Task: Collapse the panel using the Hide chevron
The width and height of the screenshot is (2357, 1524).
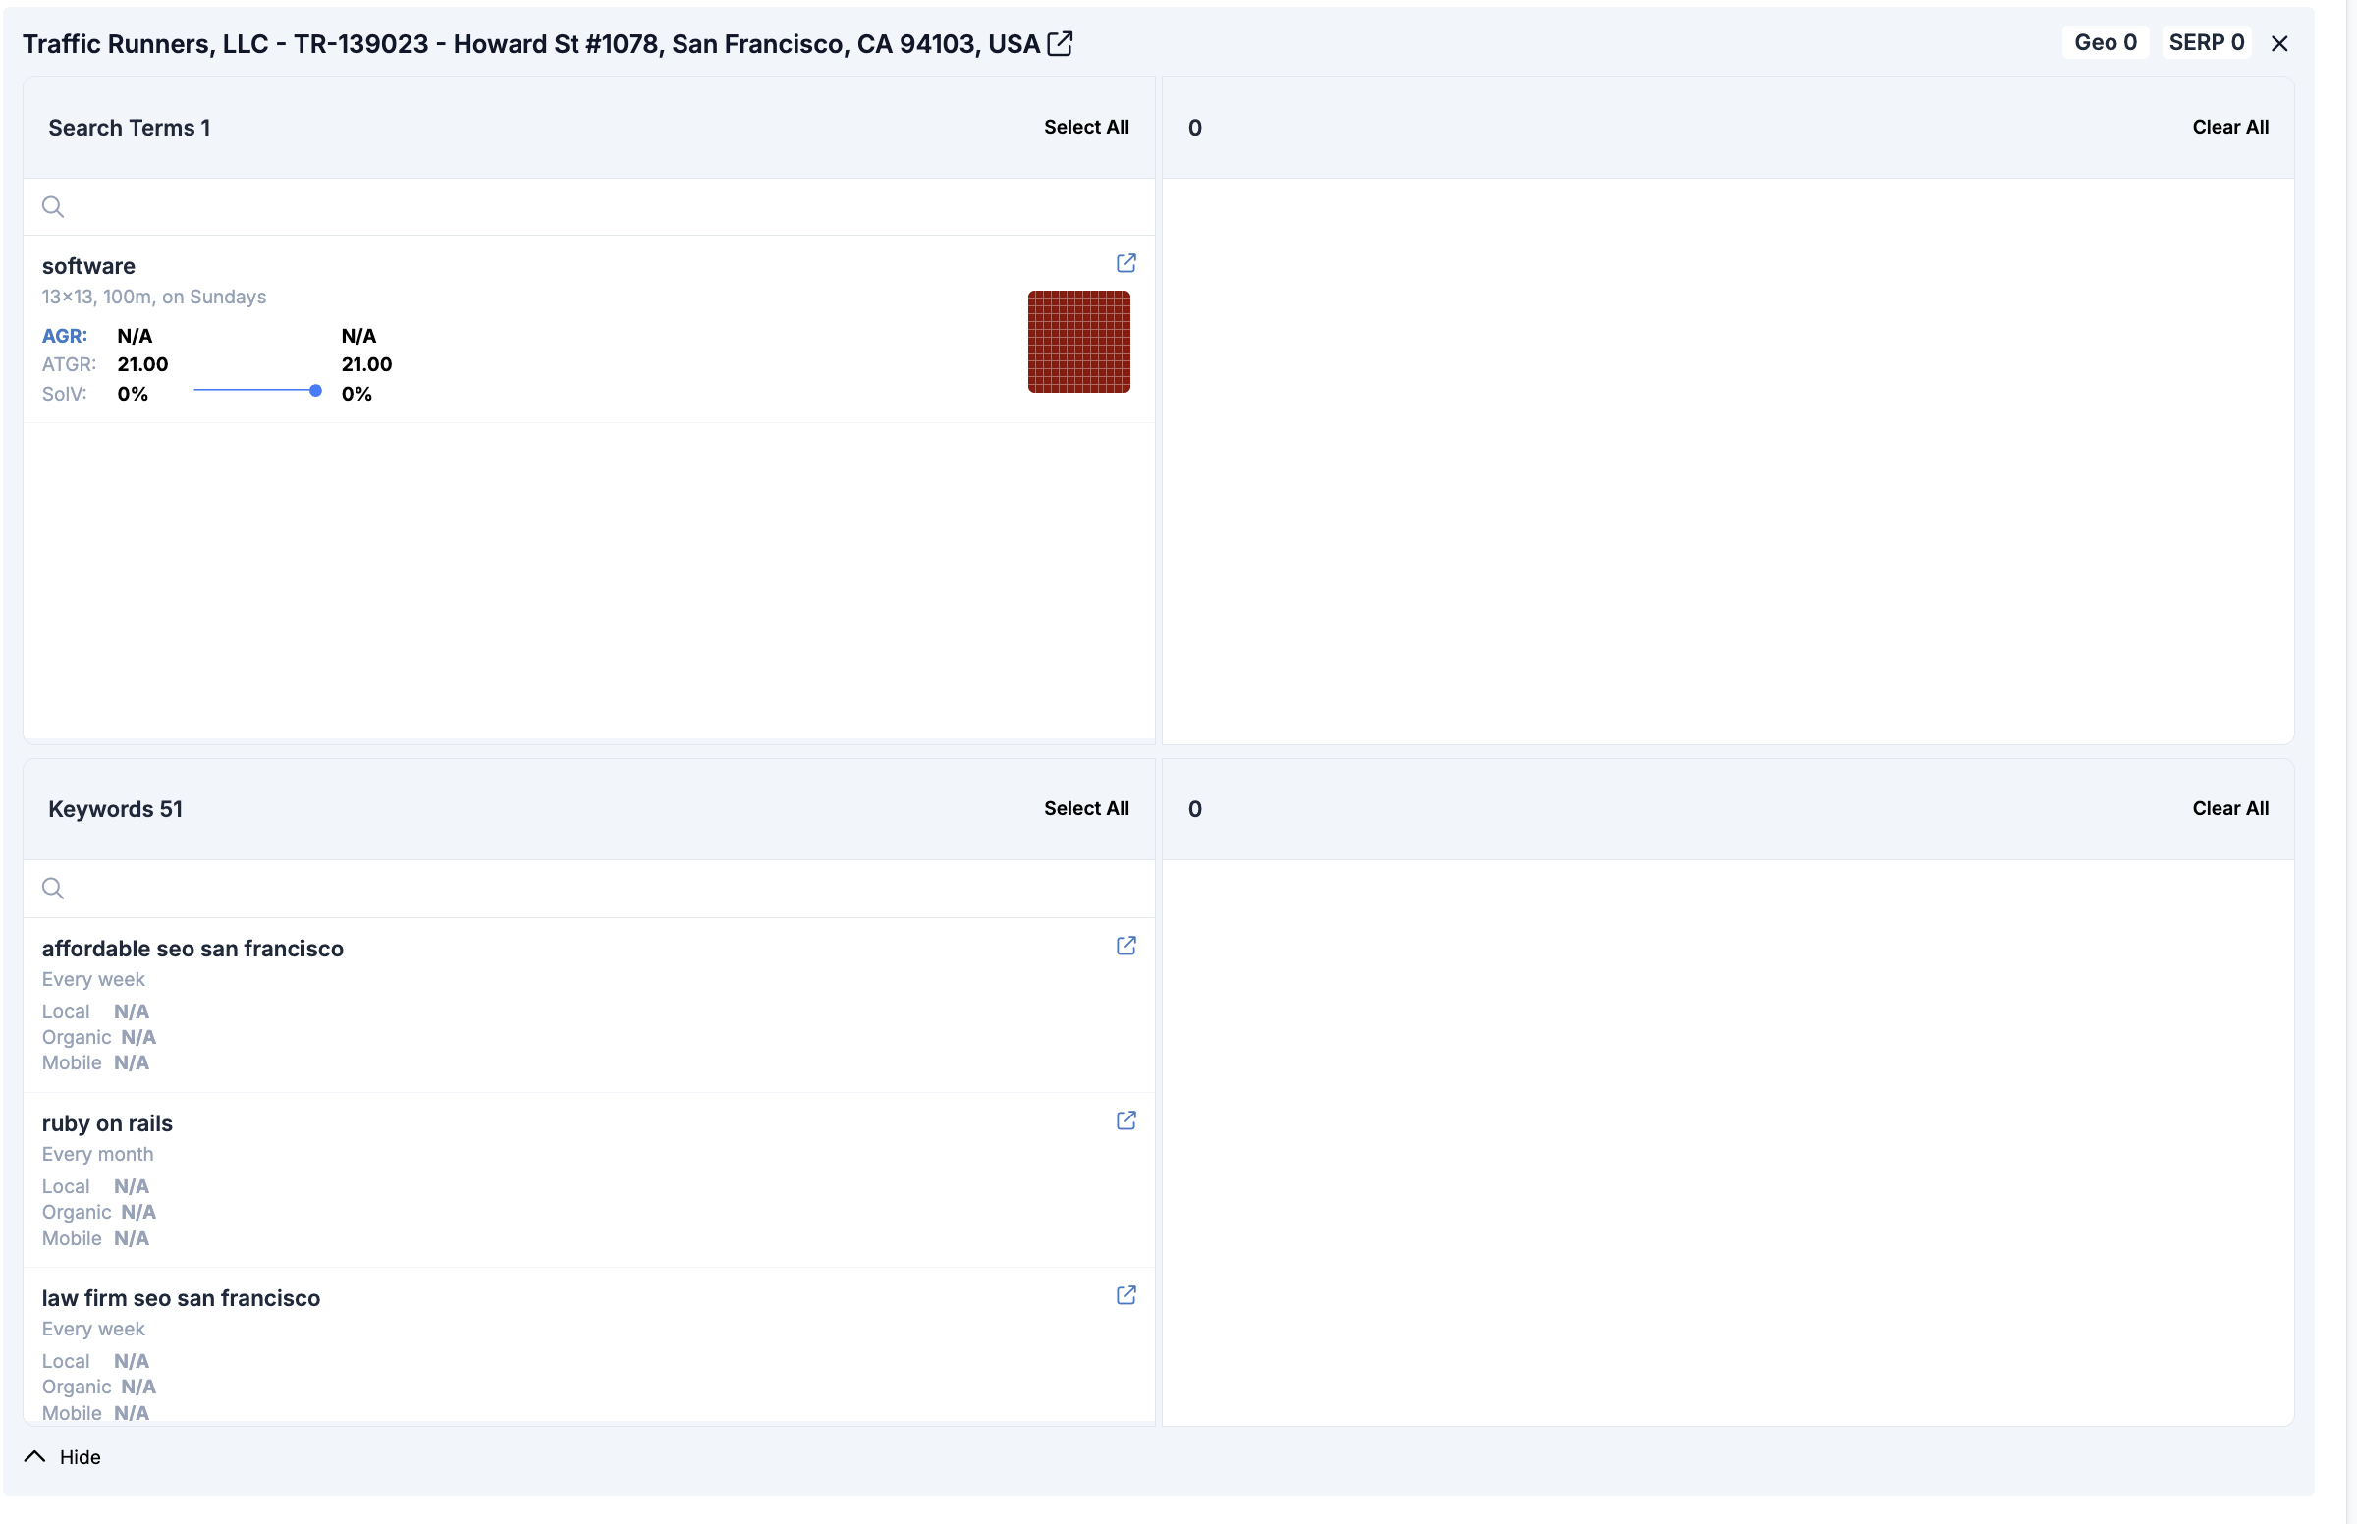Action: click(x=34, y=1456)
